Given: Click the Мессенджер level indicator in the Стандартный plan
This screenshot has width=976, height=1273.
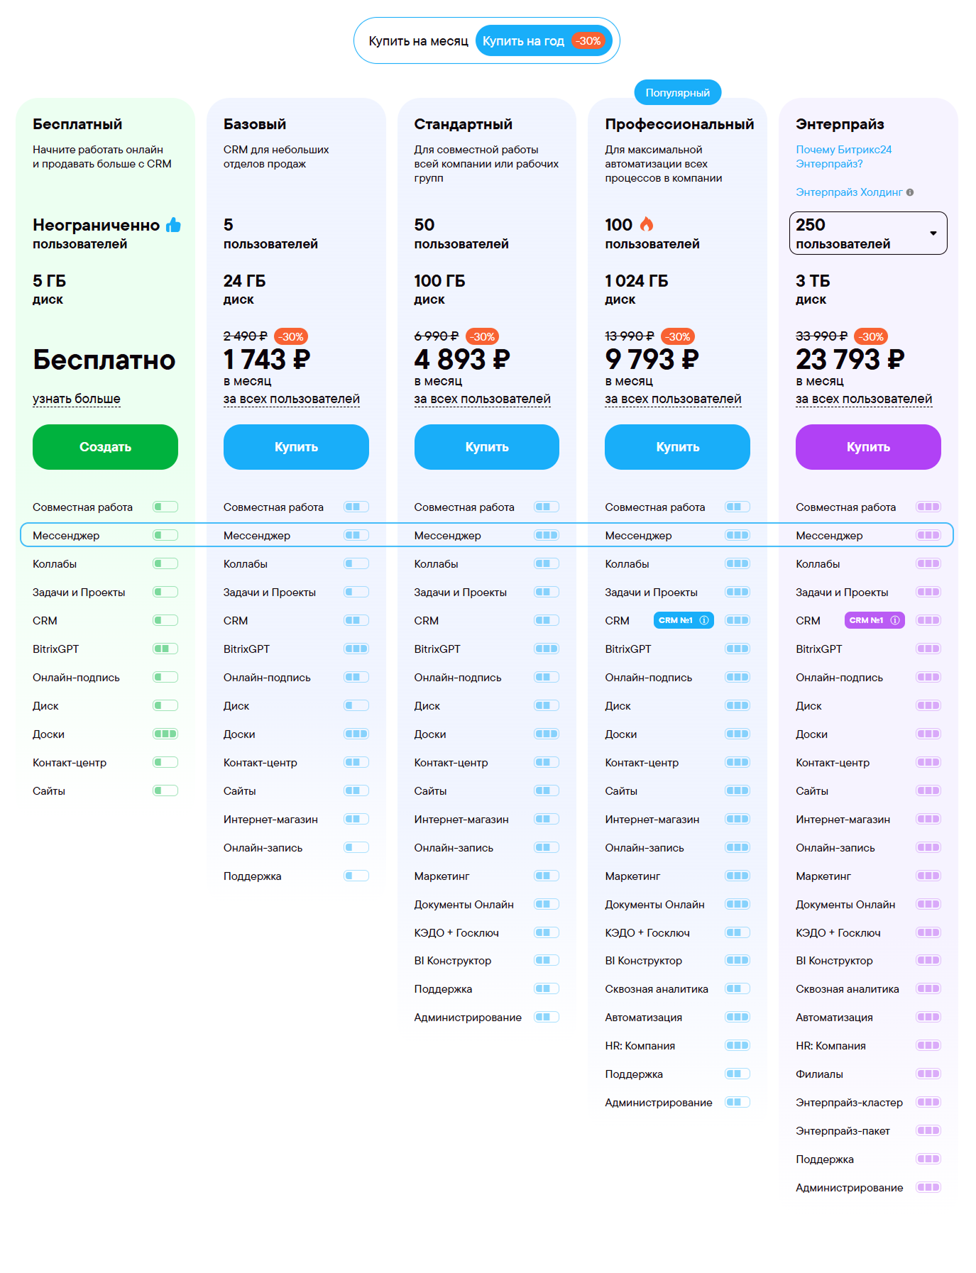Looking at the screenshot, I should [x=547, y=535].
